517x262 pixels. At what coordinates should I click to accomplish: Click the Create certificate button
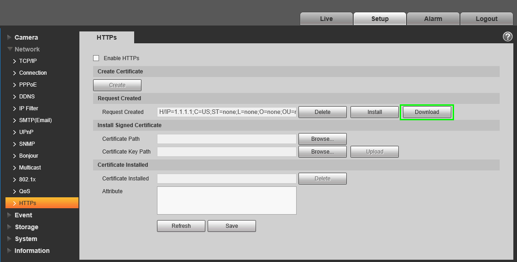pos(117,85)
